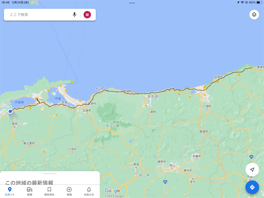The height and width of the screenshot is (198, 264).
Task: Tap the 奈義町 town label
Action: [x=197, y=156]
